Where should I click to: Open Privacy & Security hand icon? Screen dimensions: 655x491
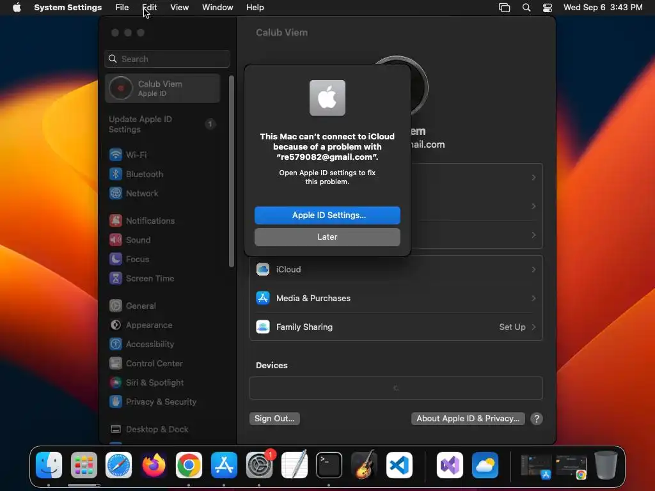click(116, 401)
